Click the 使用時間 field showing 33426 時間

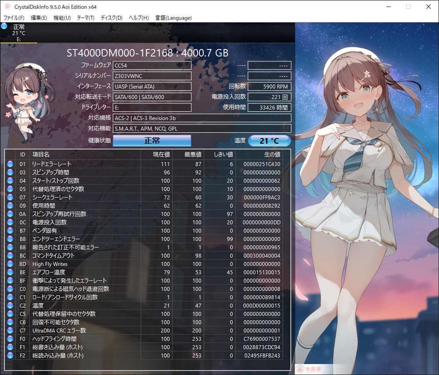point(269,107)
